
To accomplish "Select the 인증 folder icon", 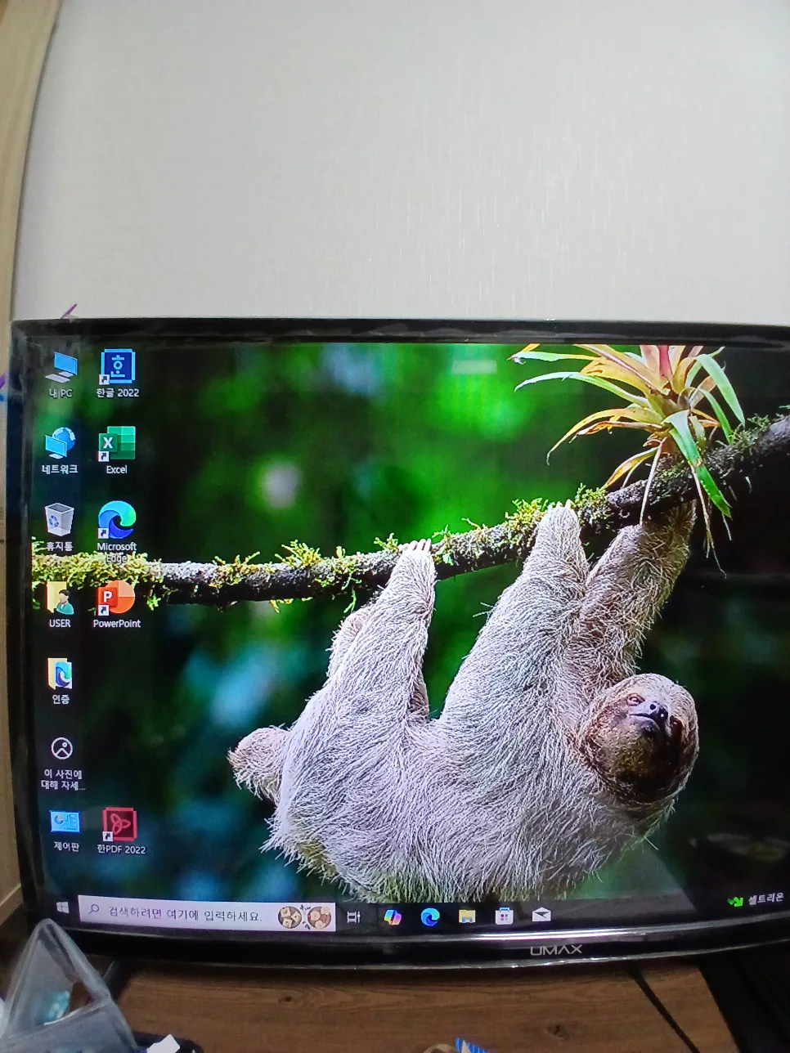I will [61, 675].
